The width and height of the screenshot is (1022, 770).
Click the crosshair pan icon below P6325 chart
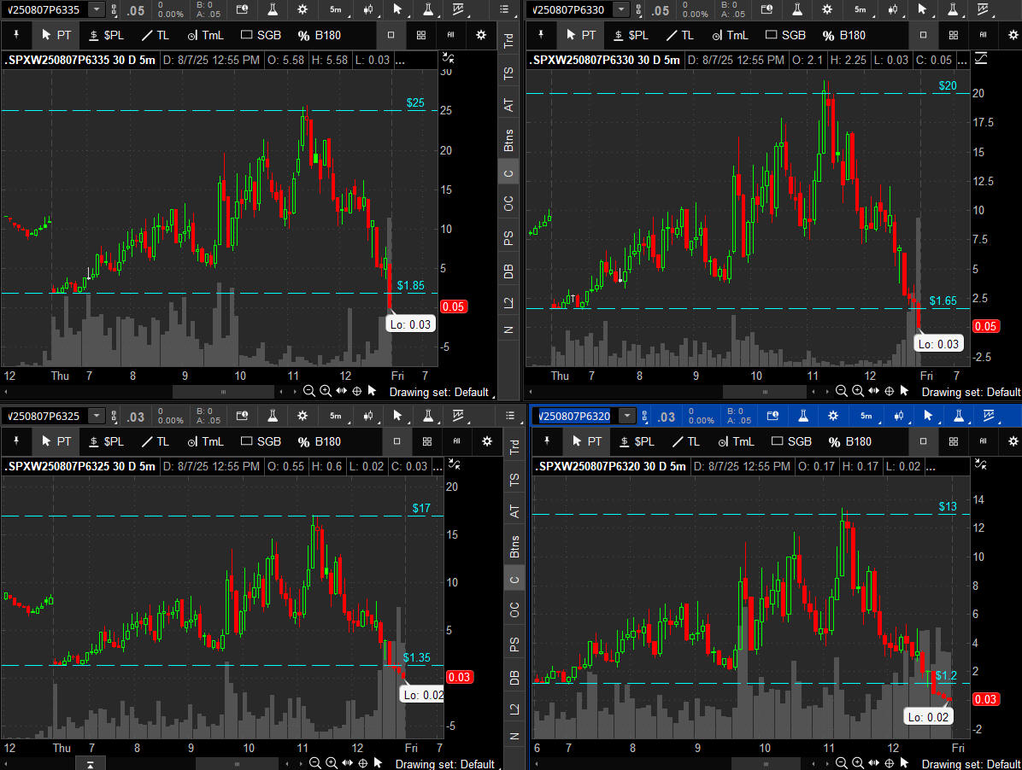[362, 763]
